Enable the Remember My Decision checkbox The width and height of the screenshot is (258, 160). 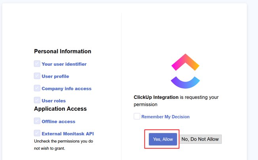137,116
